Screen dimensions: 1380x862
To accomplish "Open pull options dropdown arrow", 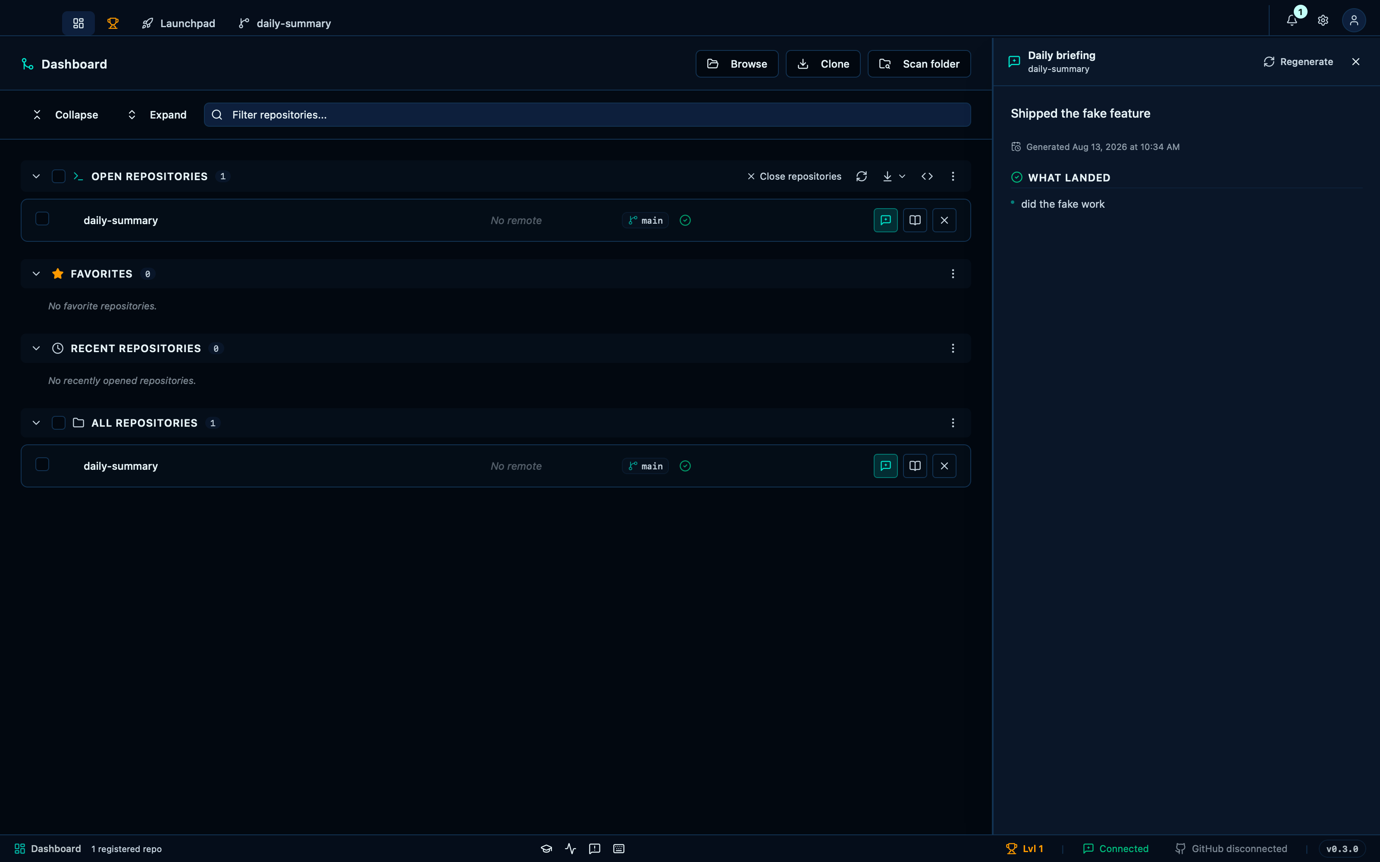I will [x=902, y=176].
